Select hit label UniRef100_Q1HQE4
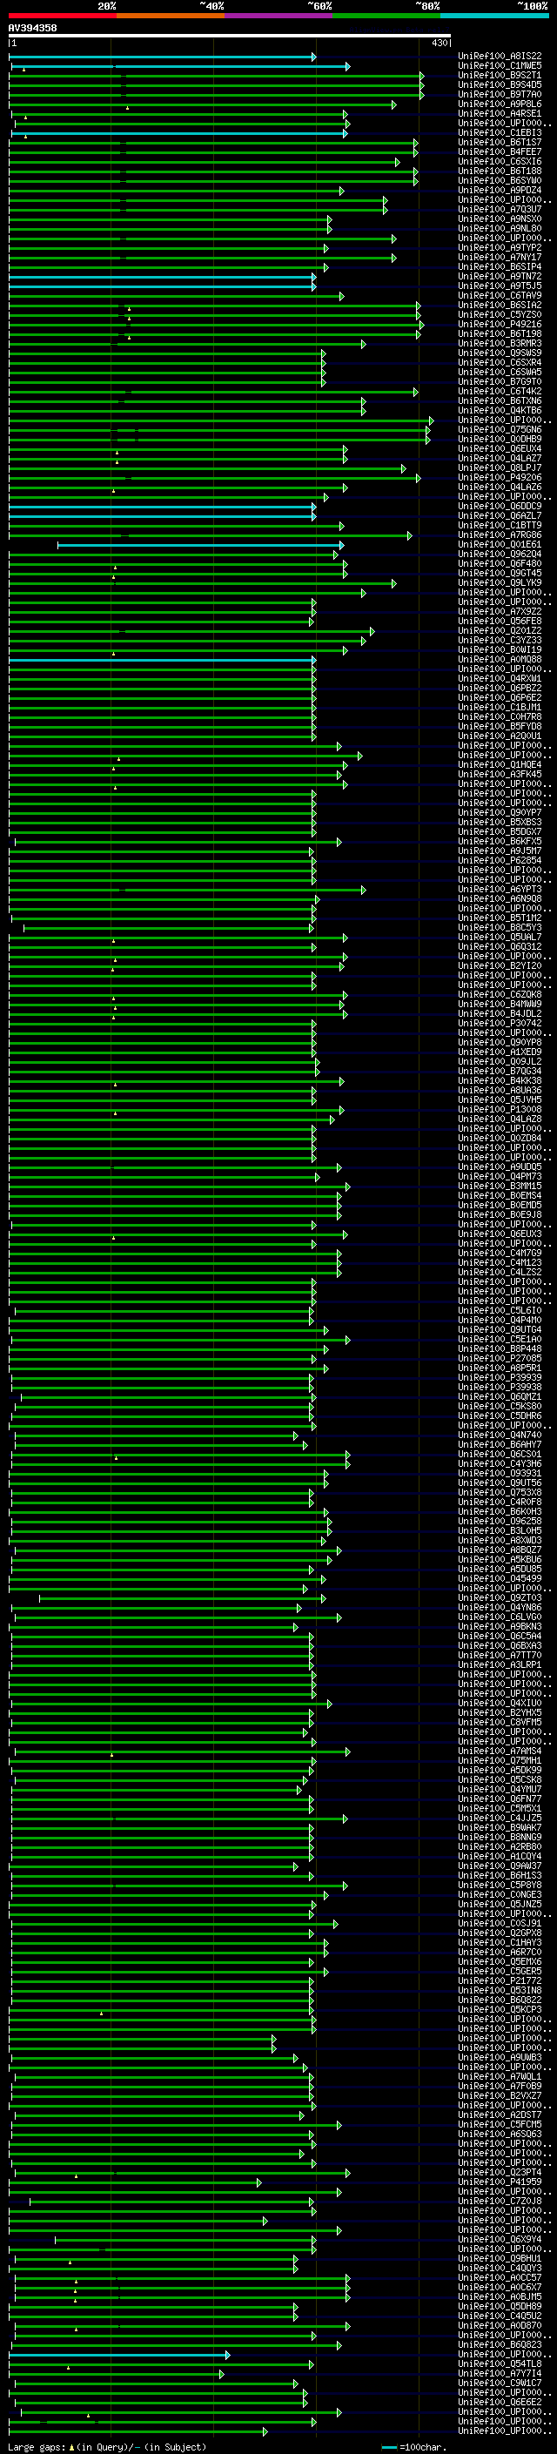 point(500,764)
